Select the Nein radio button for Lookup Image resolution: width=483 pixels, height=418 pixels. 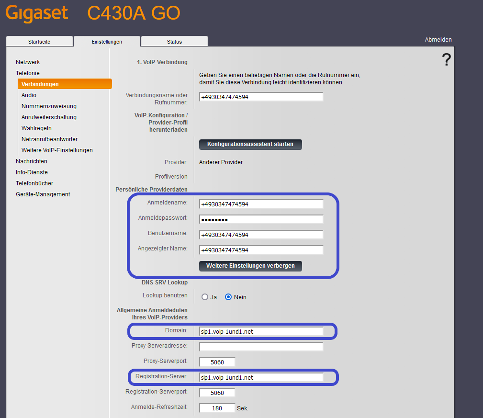coord(228,297)
